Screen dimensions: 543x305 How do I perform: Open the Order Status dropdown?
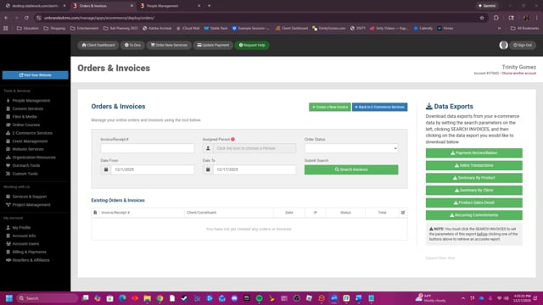[351, 148]
